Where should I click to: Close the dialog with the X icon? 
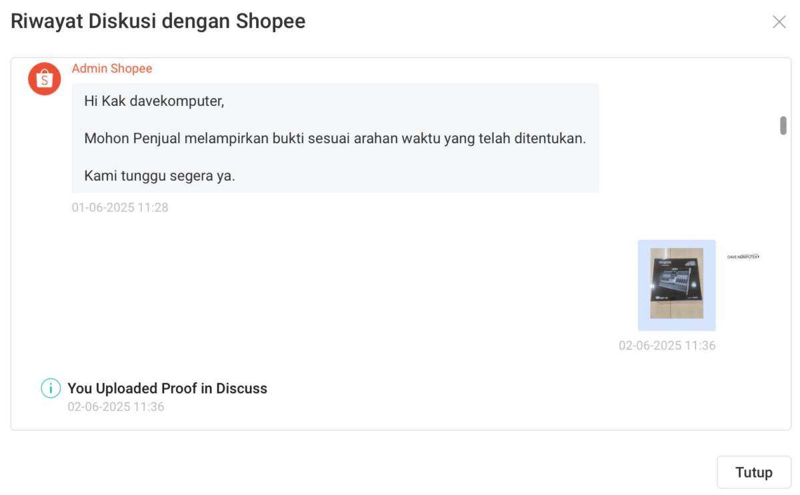click(x=779, y=22)
